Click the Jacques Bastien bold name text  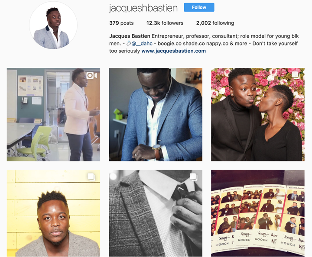coord(130,36)
